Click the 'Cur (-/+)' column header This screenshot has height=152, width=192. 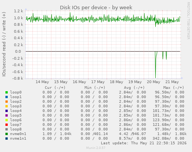pyautogui.click(x=55, y=88)
